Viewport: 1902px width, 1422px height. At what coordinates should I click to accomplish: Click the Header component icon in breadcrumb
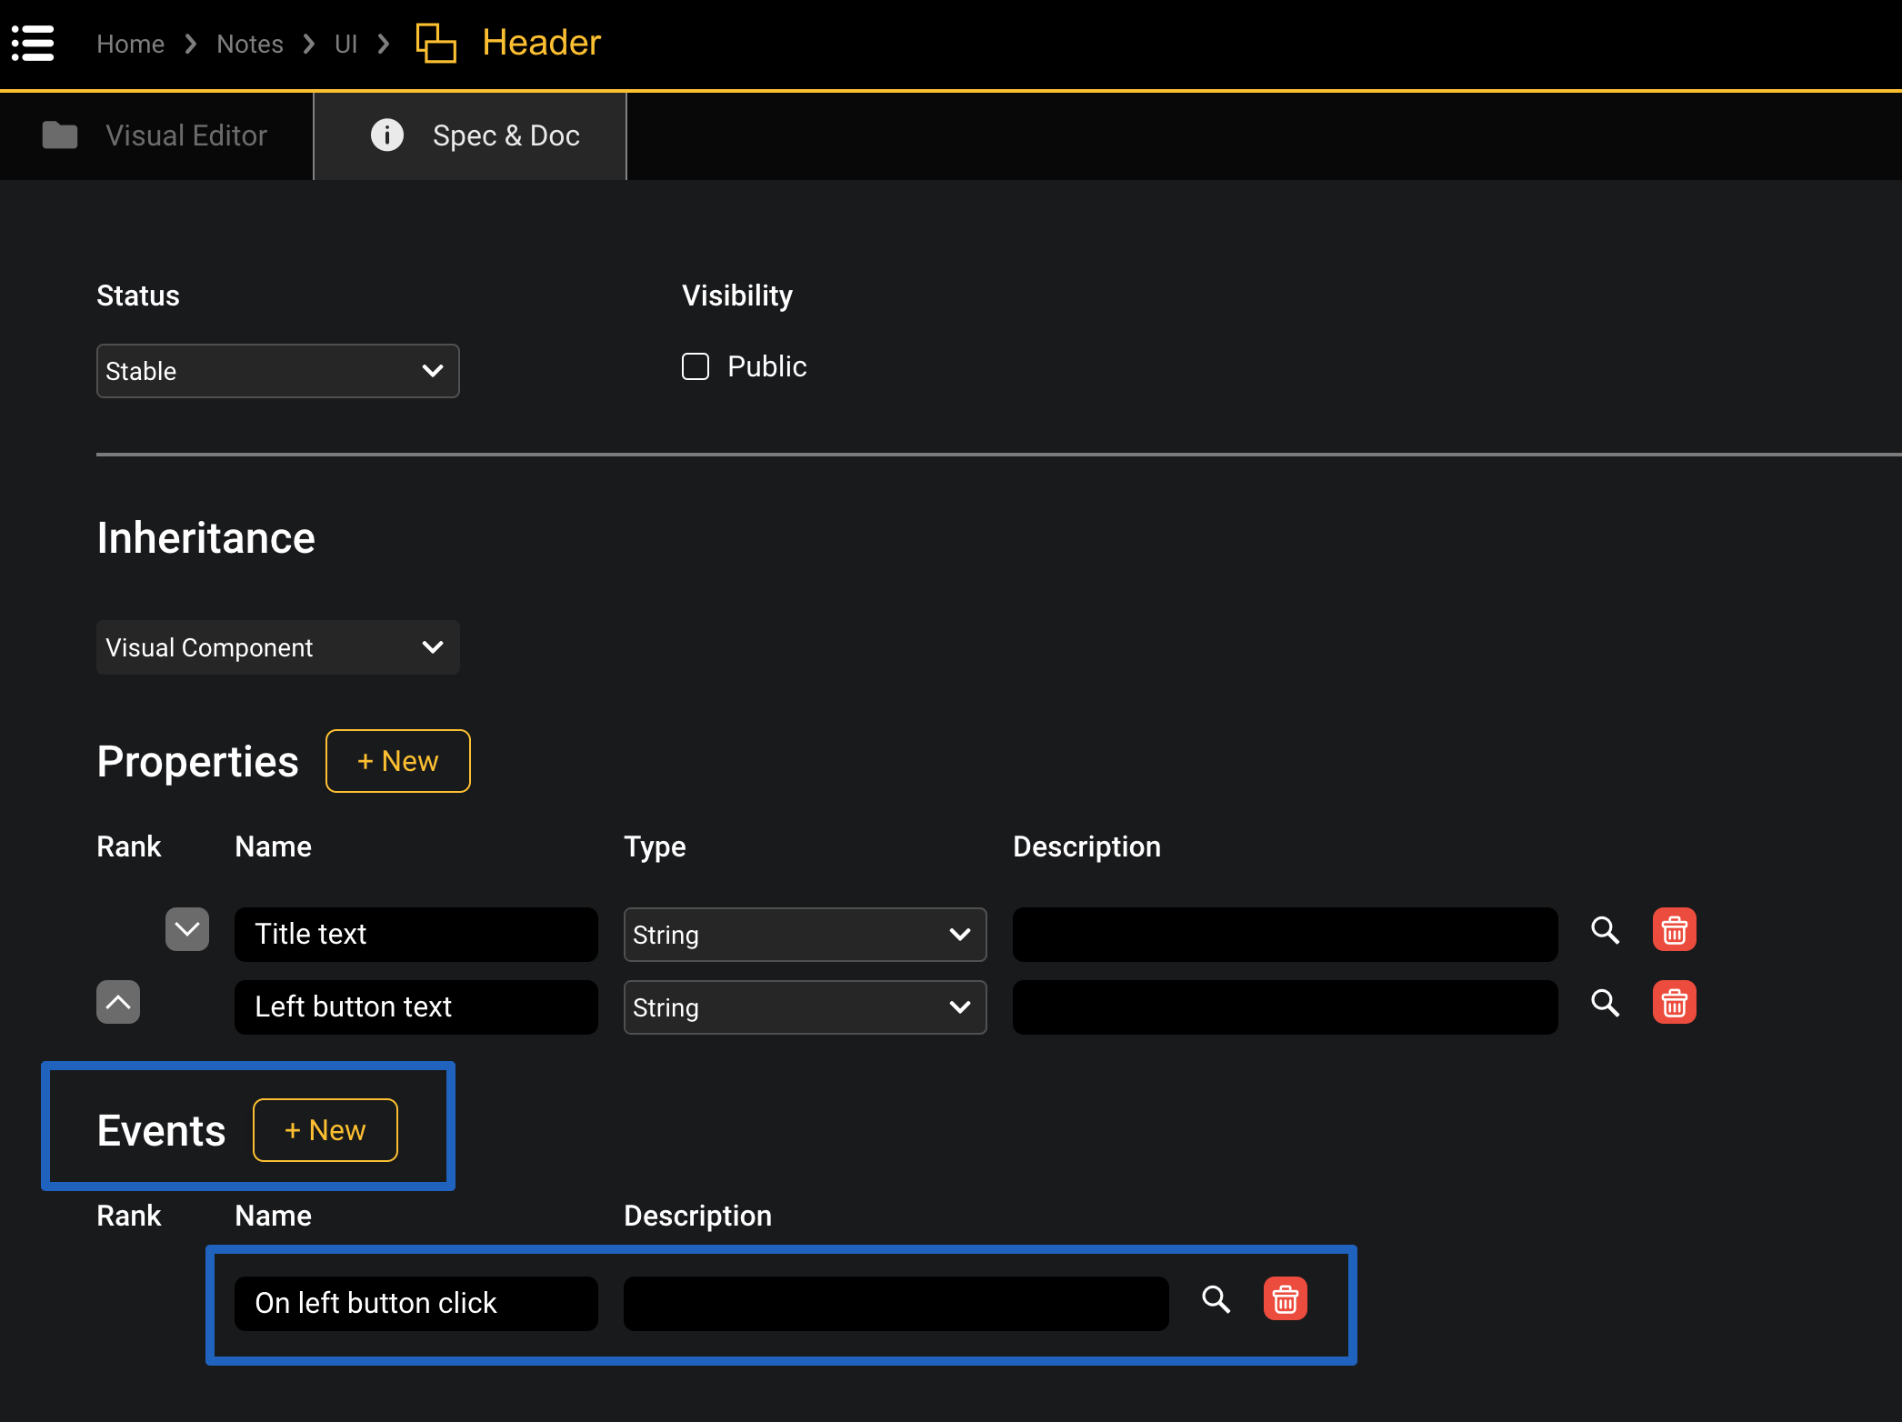tap(435, 43)
